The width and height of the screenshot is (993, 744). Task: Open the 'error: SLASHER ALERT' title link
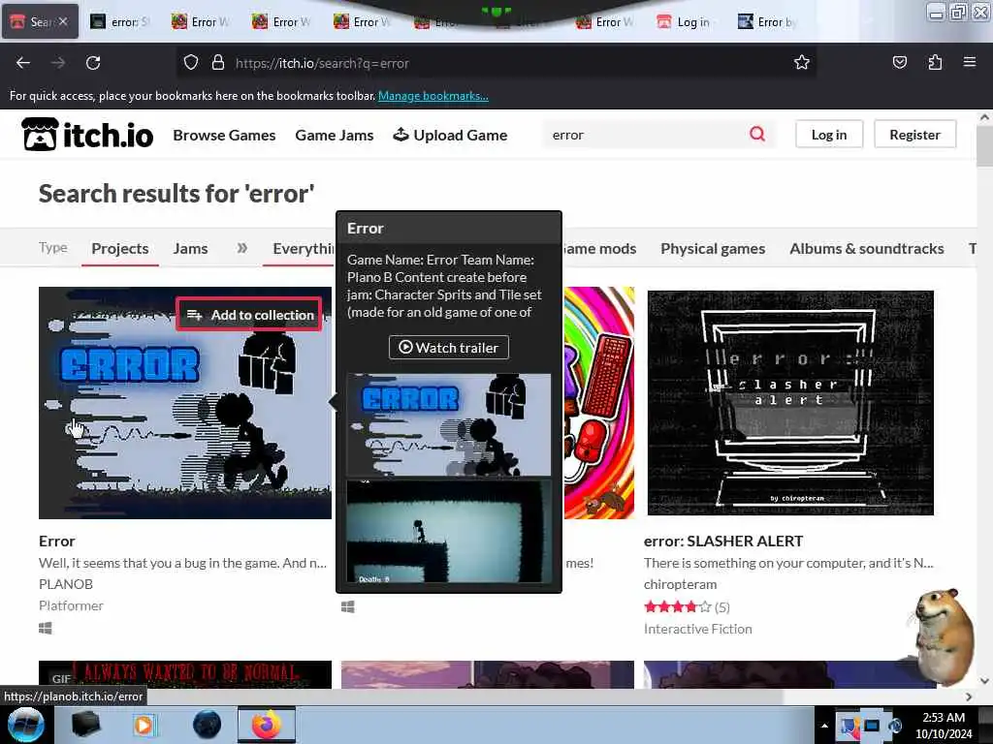click(x=723, y=541)
